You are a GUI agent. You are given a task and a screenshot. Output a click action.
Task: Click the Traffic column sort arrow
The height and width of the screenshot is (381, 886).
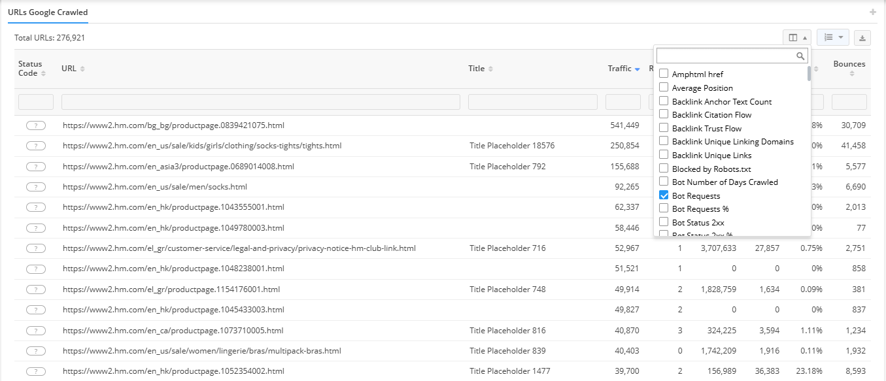point(637,69)
